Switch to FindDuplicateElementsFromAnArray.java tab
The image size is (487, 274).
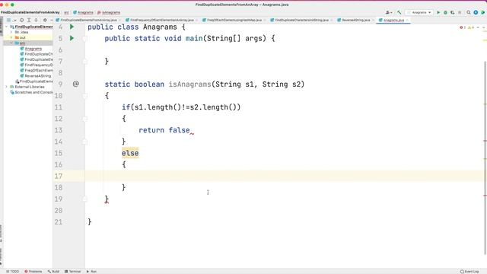[x=88, y=20]
